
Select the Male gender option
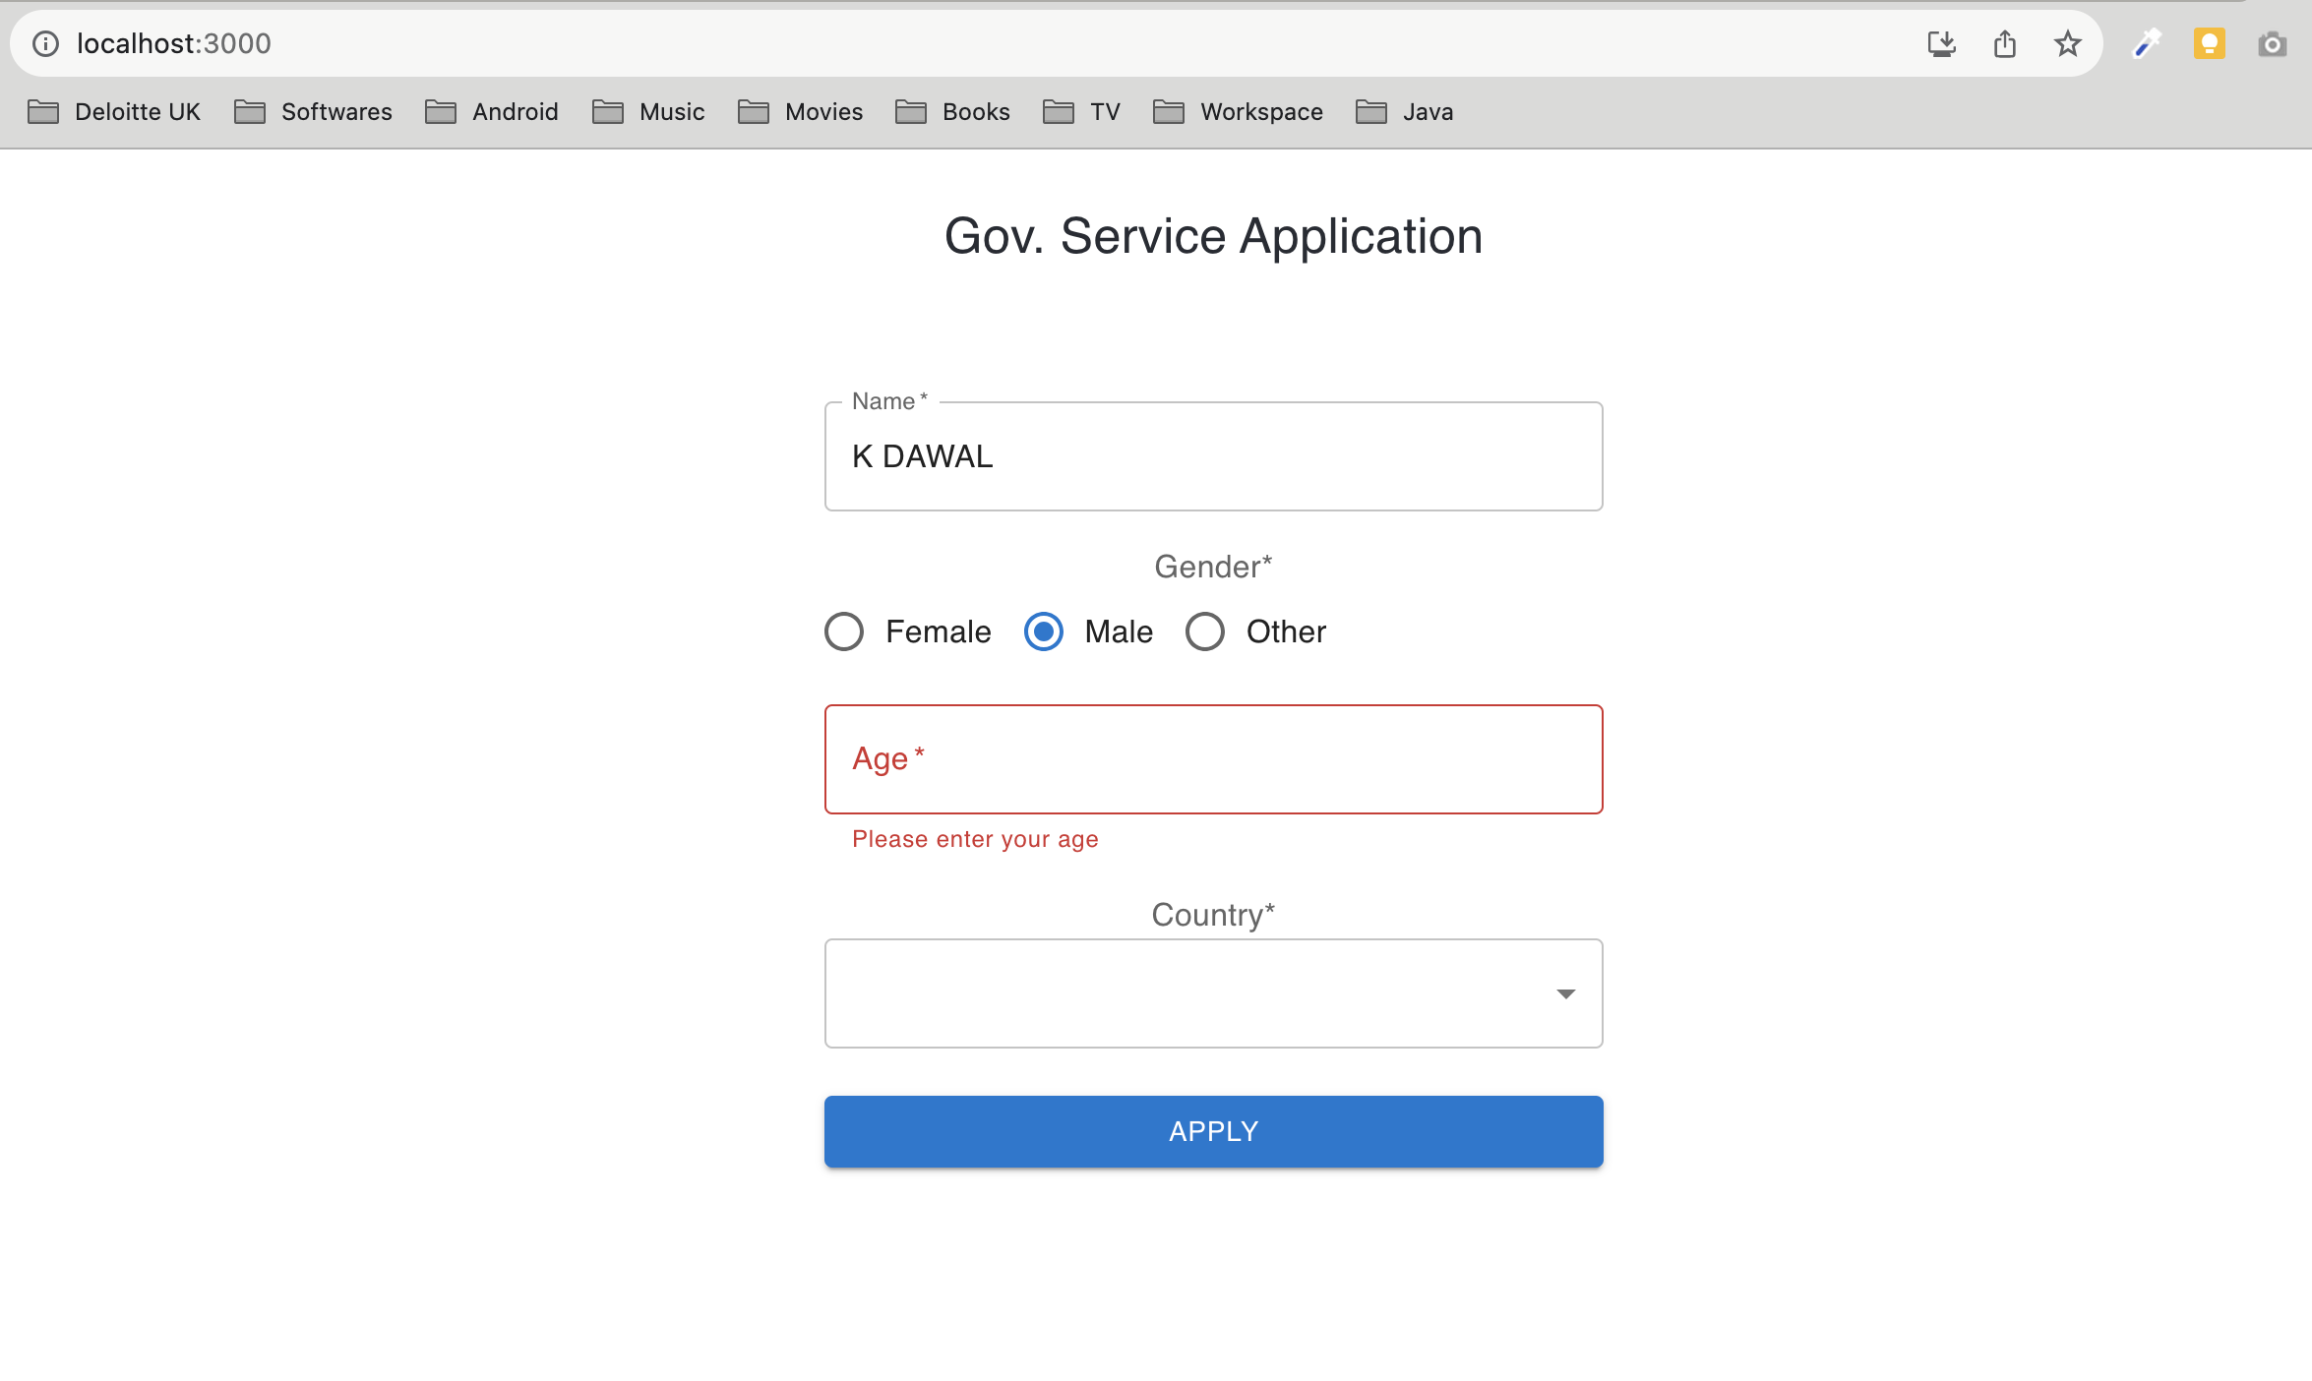(1043, 631)
